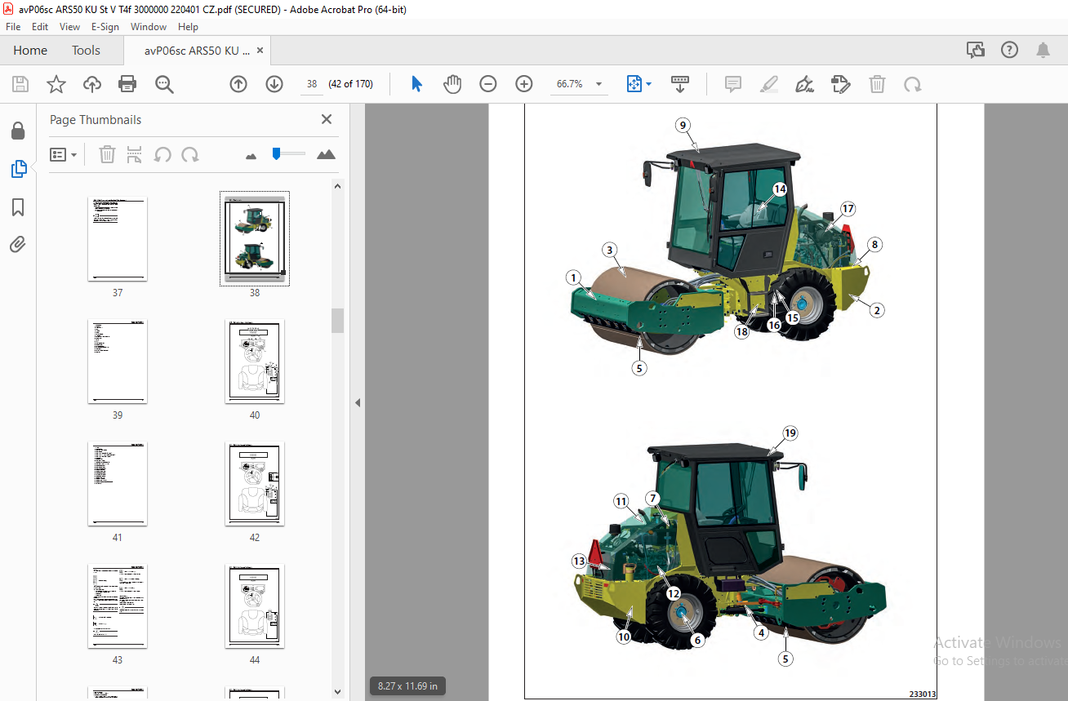Add the document to favorites with the star icon
The image size is (1068, 701).
(x=56, y=84)
